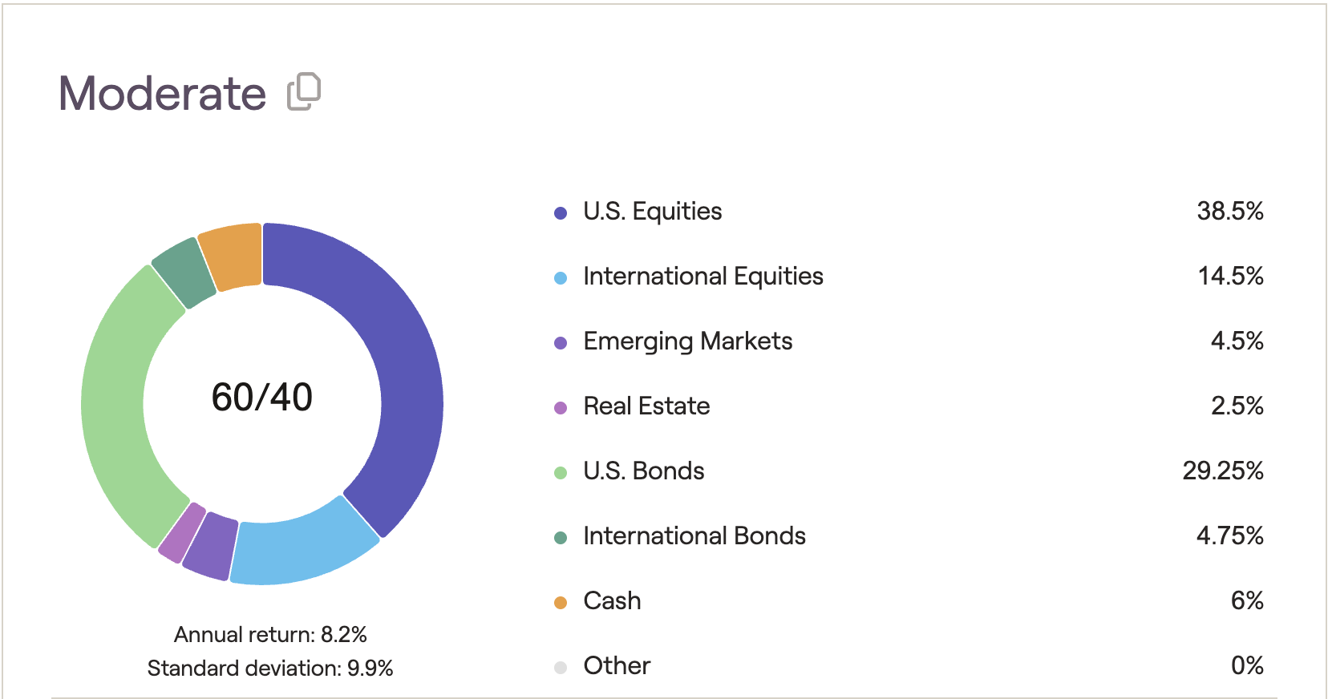The height and width of the screenshot is (699, 1328).
Task: Click the orange donut segment
Action: click(x=233, y=255)
